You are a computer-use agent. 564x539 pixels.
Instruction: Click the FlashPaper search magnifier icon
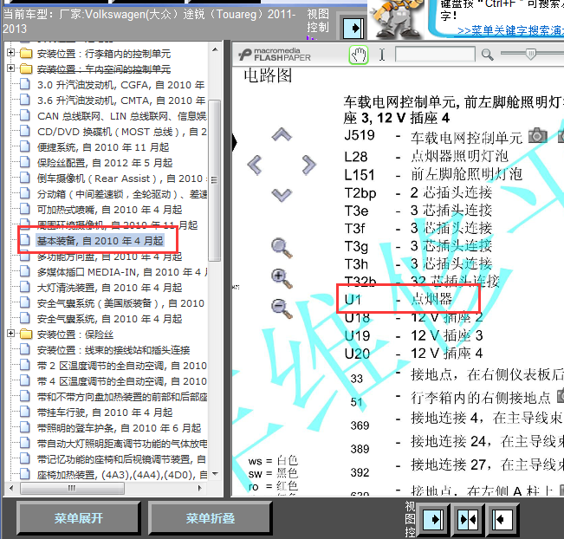pos(488,55)
